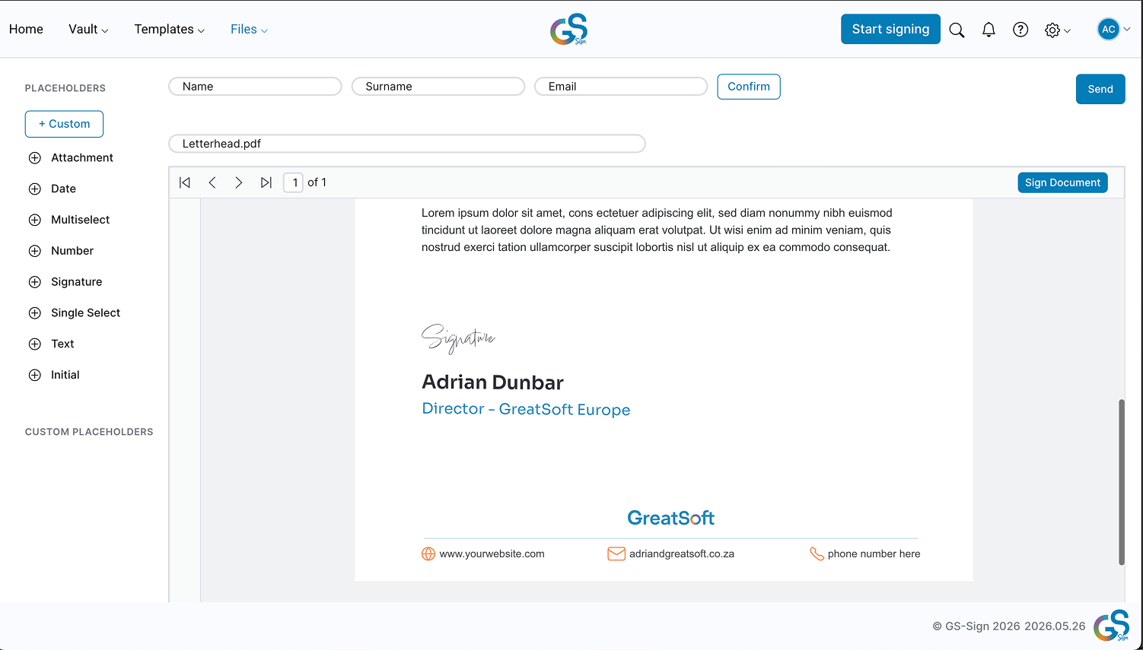This screenshot has height=650, width=1143.
Task: Click the GS Sign logo in header
Action: [x=569, y=29]
